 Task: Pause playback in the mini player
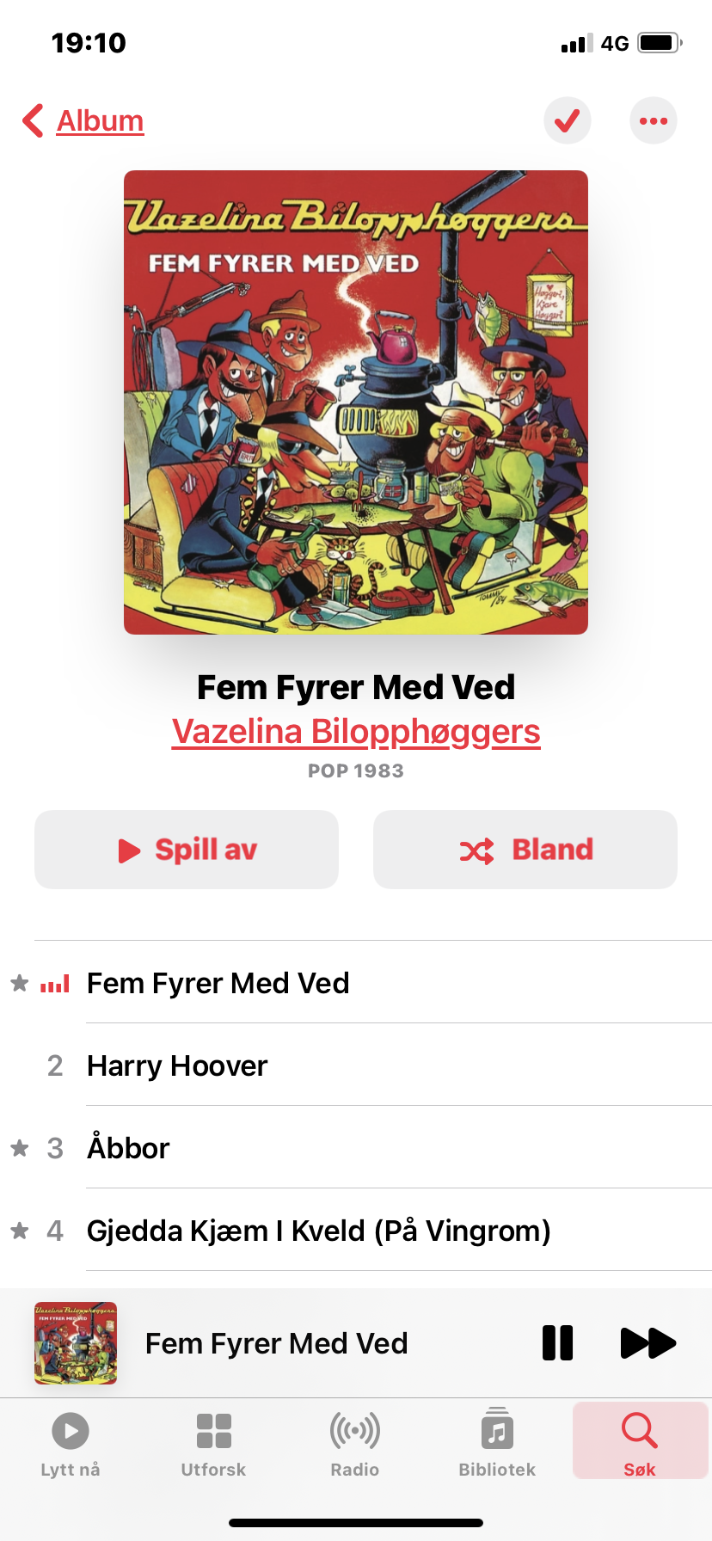point(558,1342)
